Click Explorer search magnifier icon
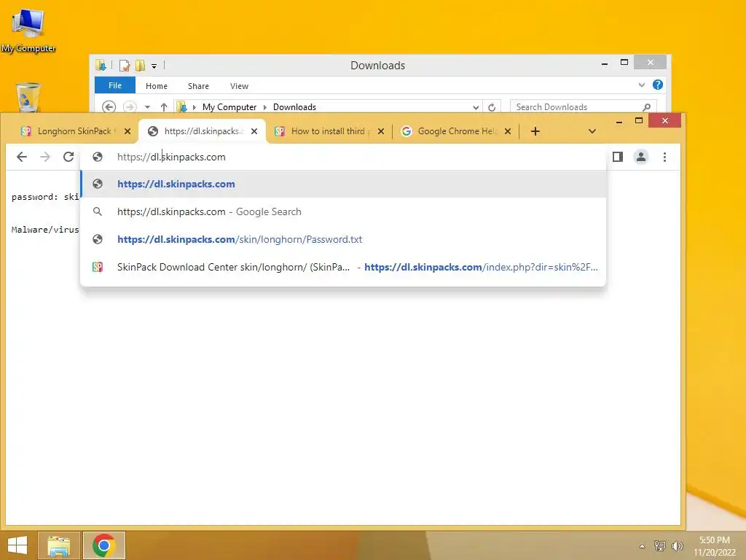The image size is (746, 560). click(647, 107)
